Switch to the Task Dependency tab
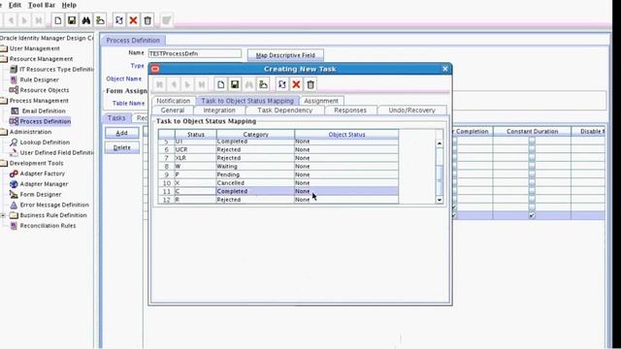Screen dimensions: 621x349 (284, 111)
